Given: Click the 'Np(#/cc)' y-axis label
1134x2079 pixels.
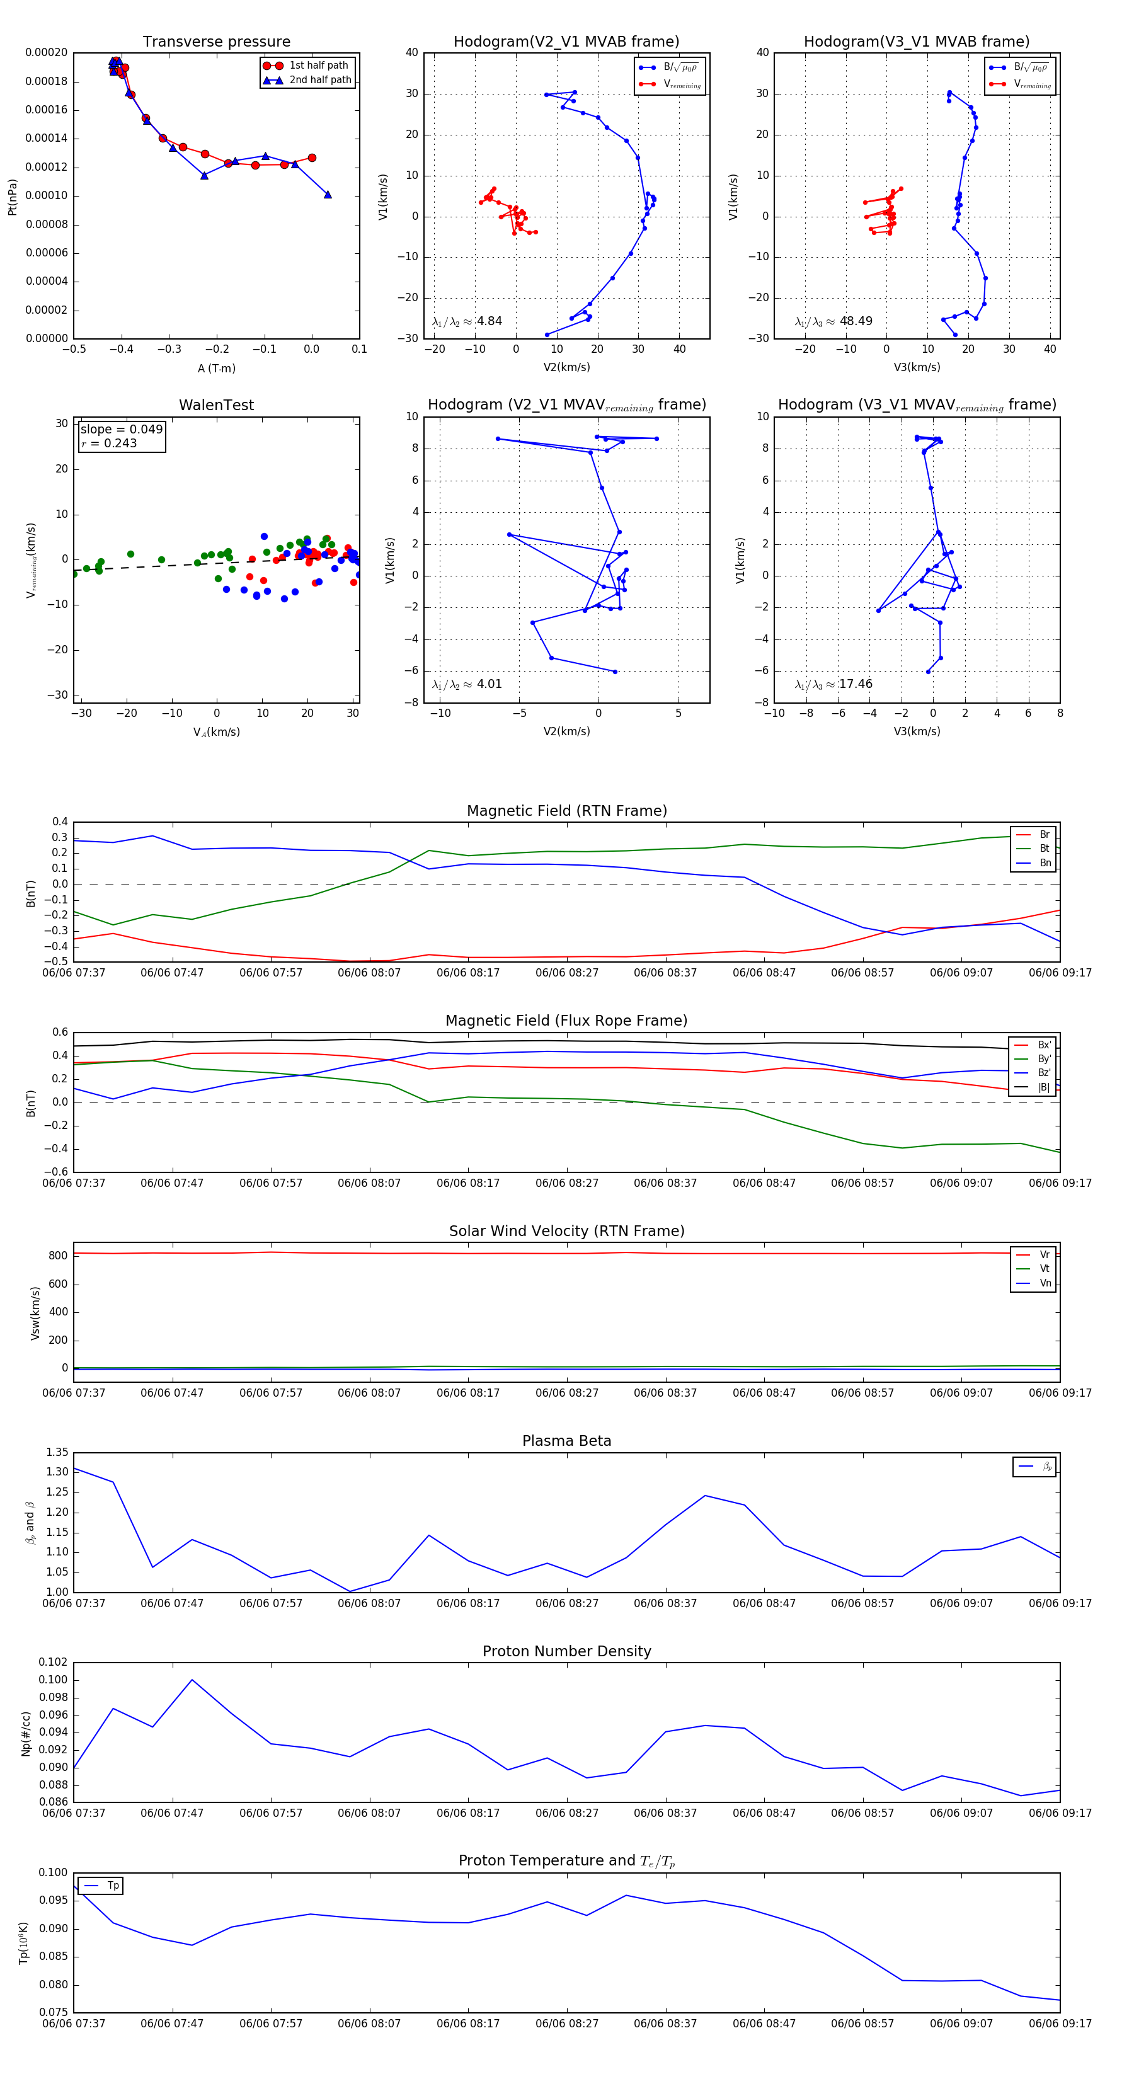Looking at the screenshot, I should tap(26, 1732).
